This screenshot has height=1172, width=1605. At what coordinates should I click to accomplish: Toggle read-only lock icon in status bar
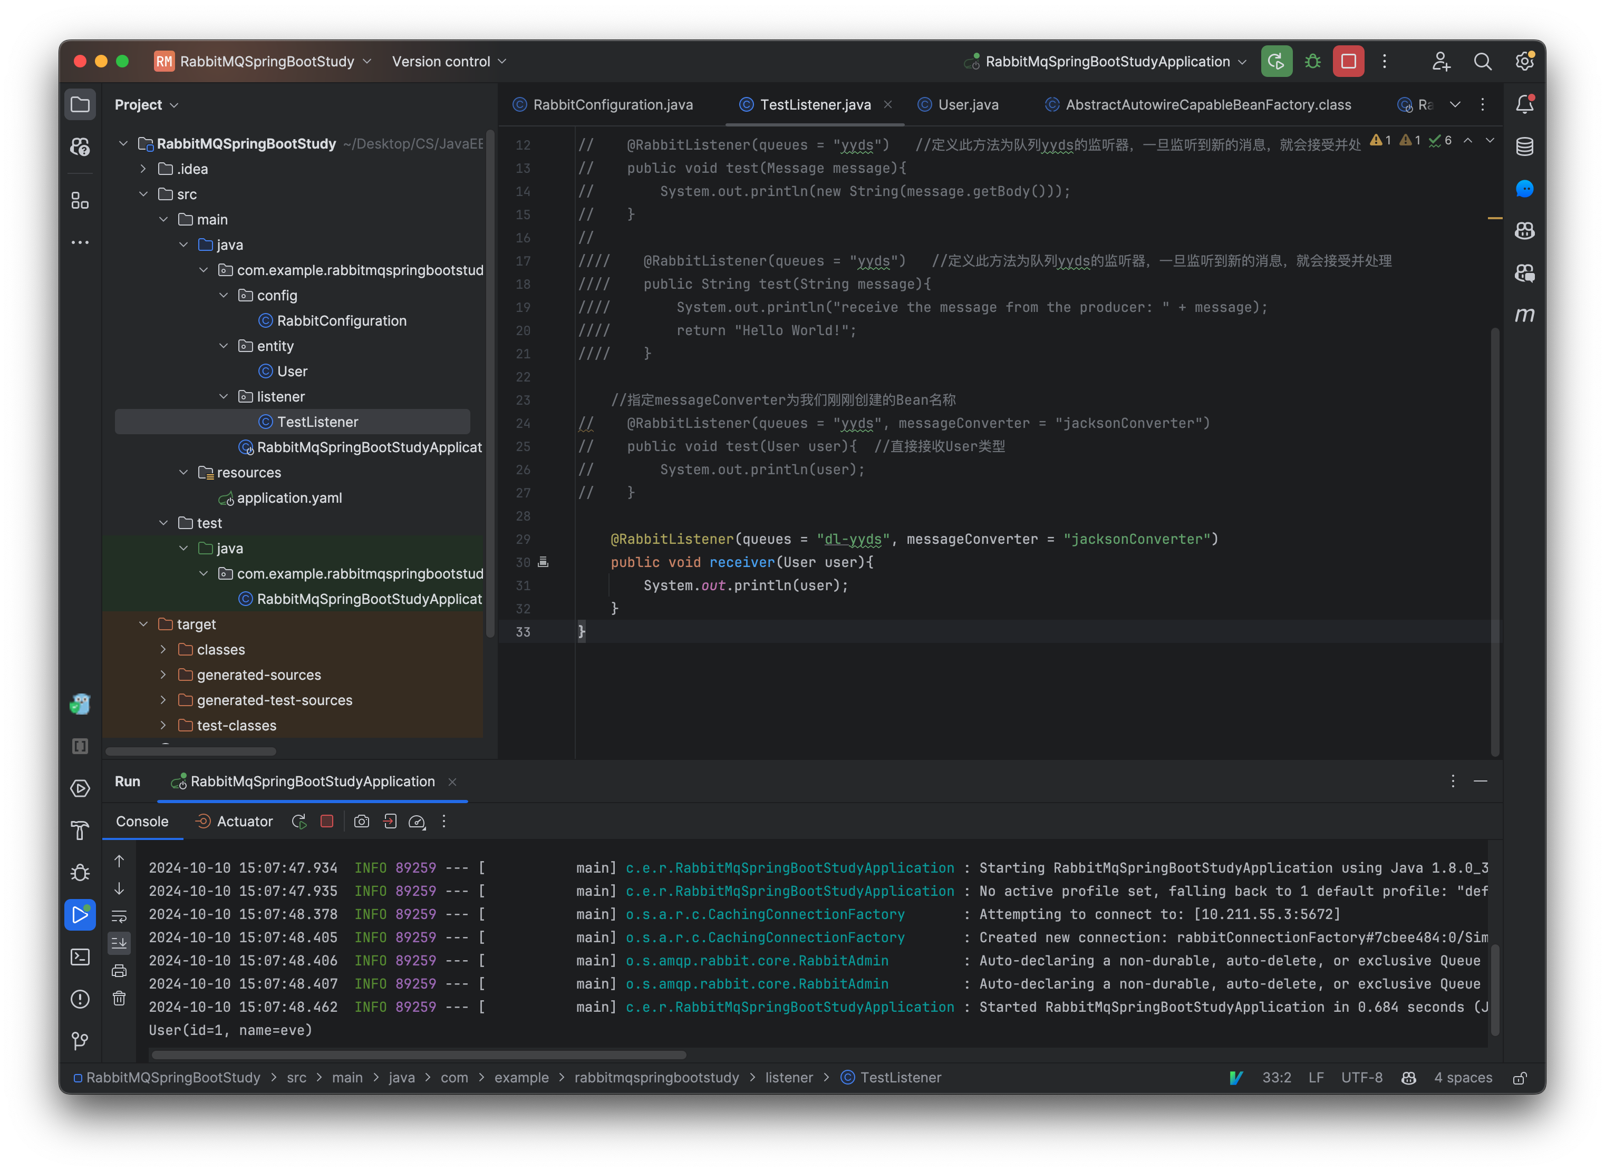click(x=1519, y=1078)
